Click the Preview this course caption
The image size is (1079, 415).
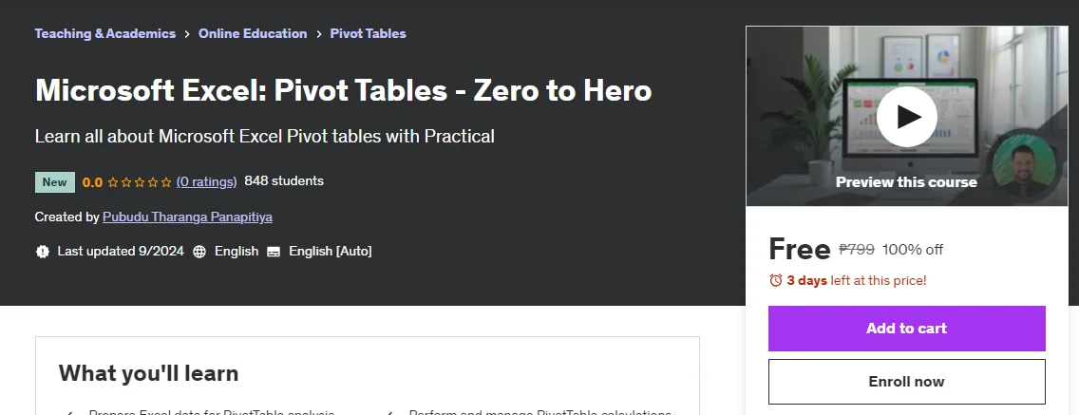pos(906,181)
